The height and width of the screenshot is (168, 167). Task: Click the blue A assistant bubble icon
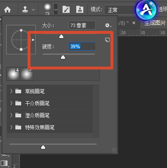tap(146, 10)
